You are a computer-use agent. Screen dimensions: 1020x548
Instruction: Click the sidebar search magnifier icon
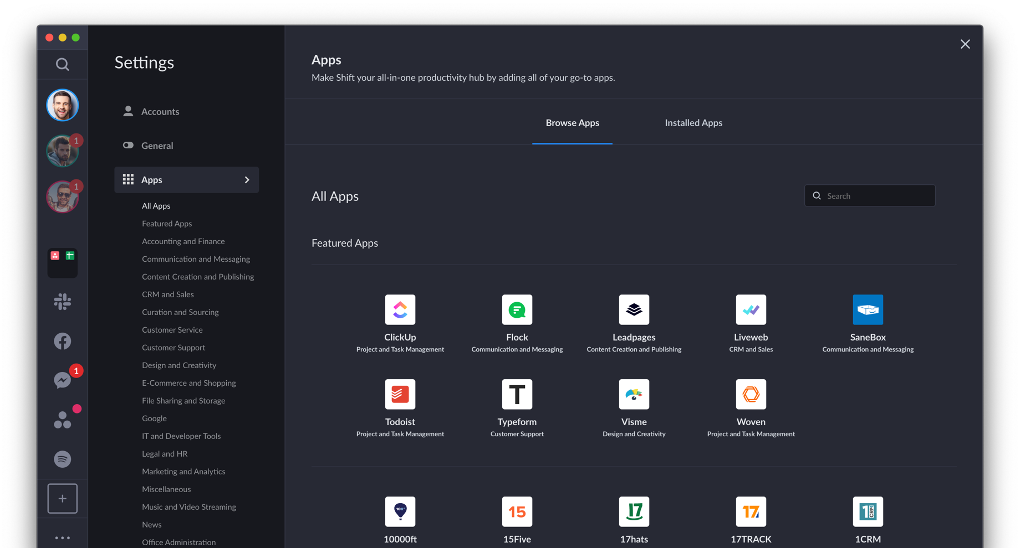[x=63, y=64]
